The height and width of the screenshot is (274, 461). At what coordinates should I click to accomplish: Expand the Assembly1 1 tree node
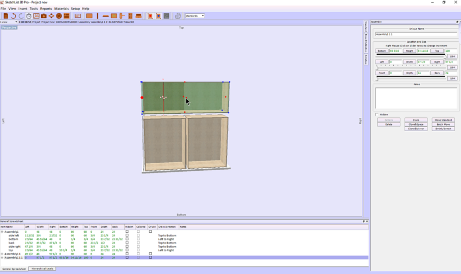[x=2, y=254]
